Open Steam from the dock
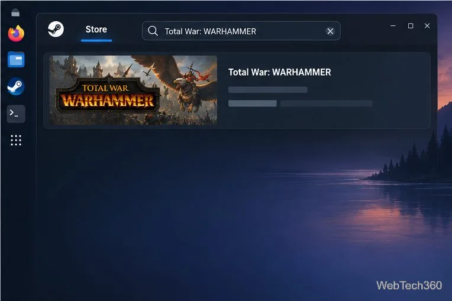 click(x=16, y=86)
